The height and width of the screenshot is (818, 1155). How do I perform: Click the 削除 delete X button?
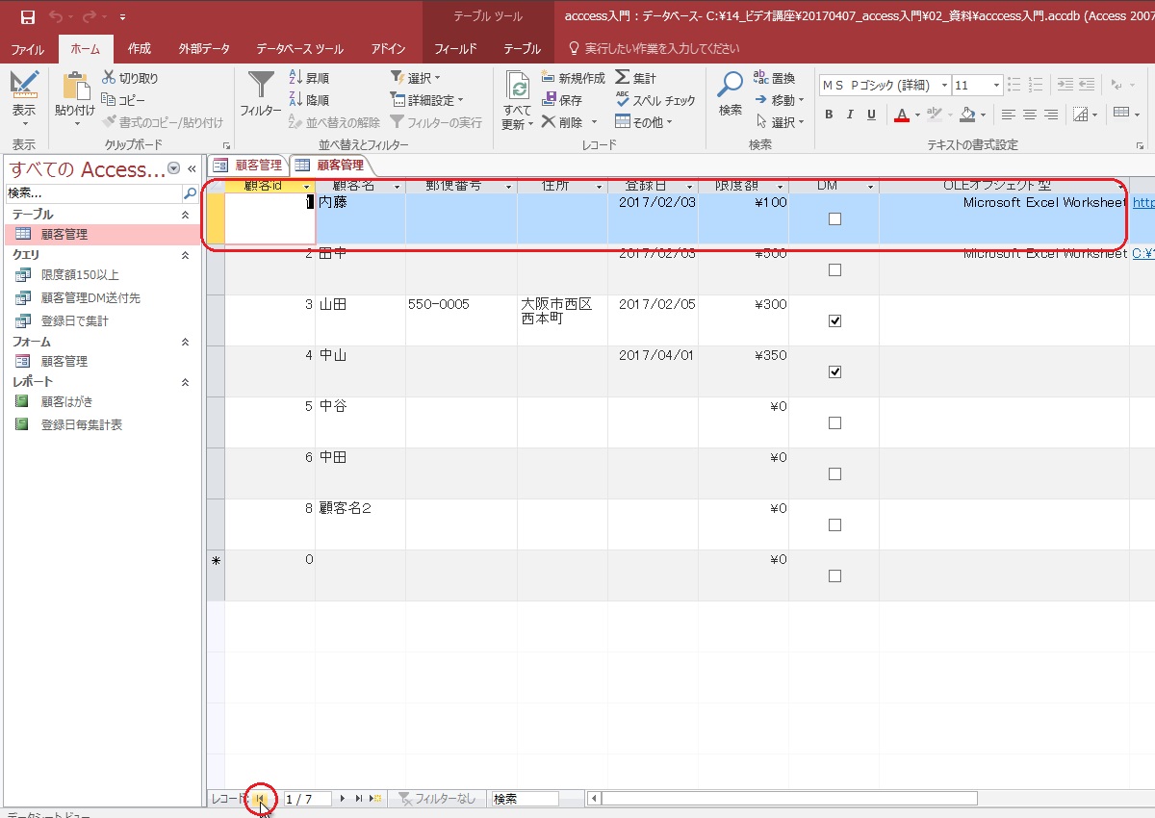coord(562,122)
